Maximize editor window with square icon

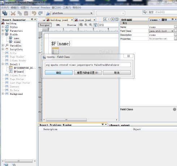pos(117,19)
